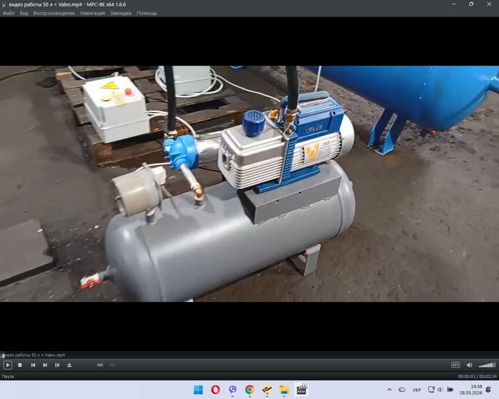Stop the video with the Stop icon
Image resolution: width=499 pixels, height=399 pixels.
(x=20, y=365)
